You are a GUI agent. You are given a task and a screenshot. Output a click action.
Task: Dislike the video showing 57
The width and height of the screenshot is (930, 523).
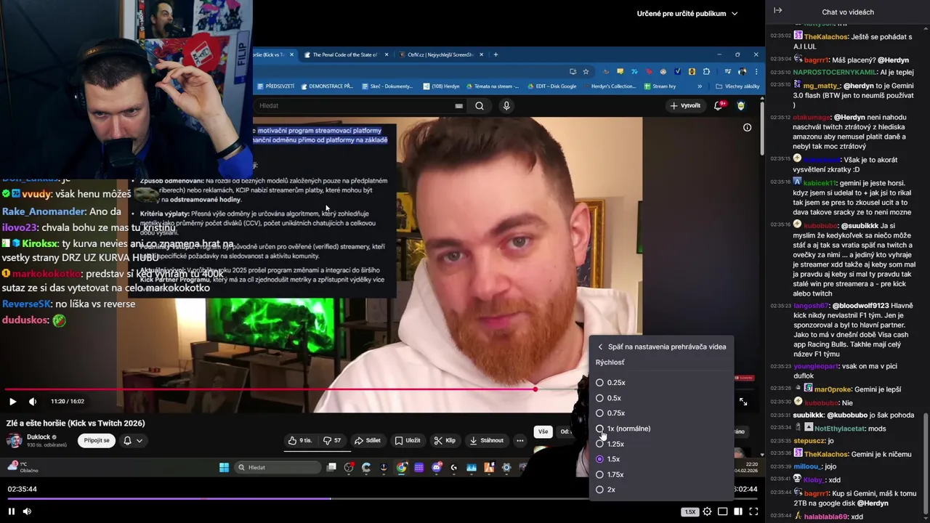pyautogui.click(x=332, y=440)
